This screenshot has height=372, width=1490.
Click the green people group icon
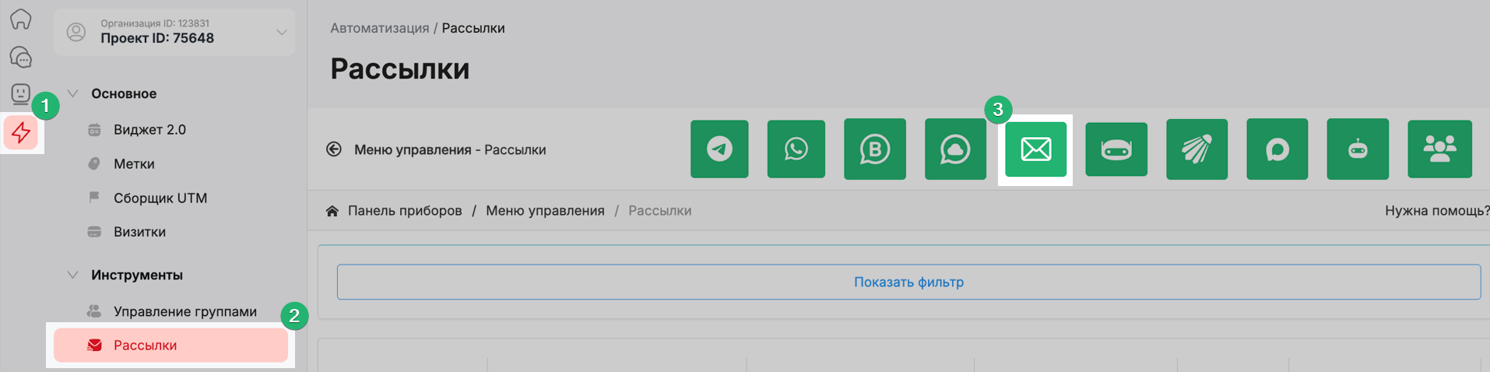coord(1439,149)
